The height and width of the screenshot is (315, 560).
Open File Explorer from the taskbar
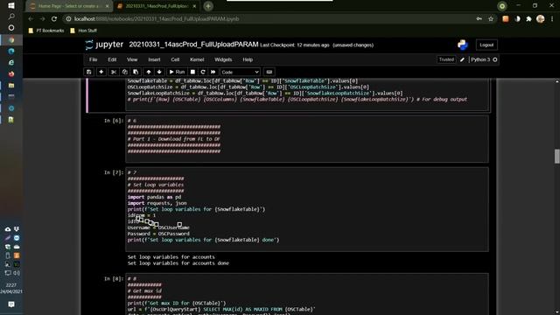click(11, 86)
